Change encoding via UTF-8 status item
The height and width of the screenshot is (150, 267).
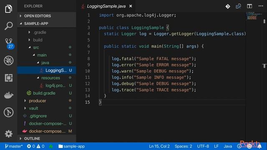click(203, 146)
